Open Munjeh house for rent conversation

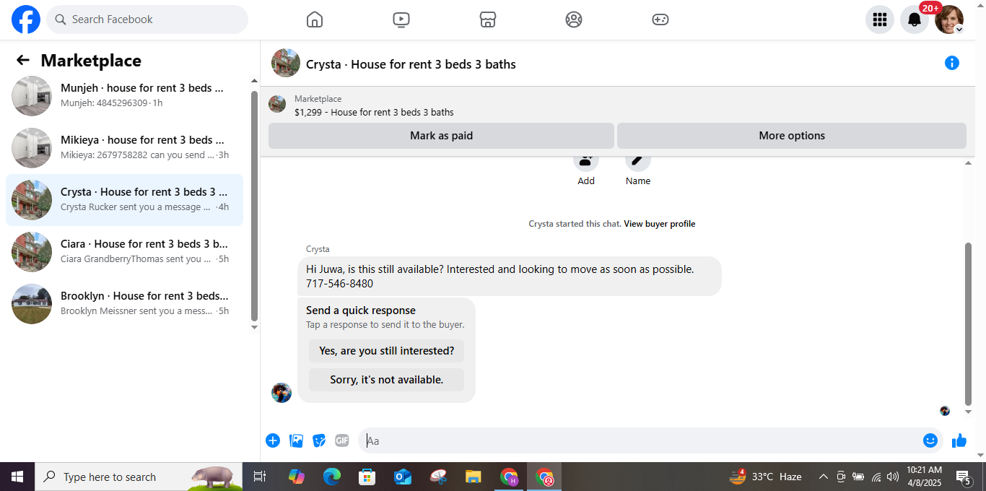tap(124, 96)
